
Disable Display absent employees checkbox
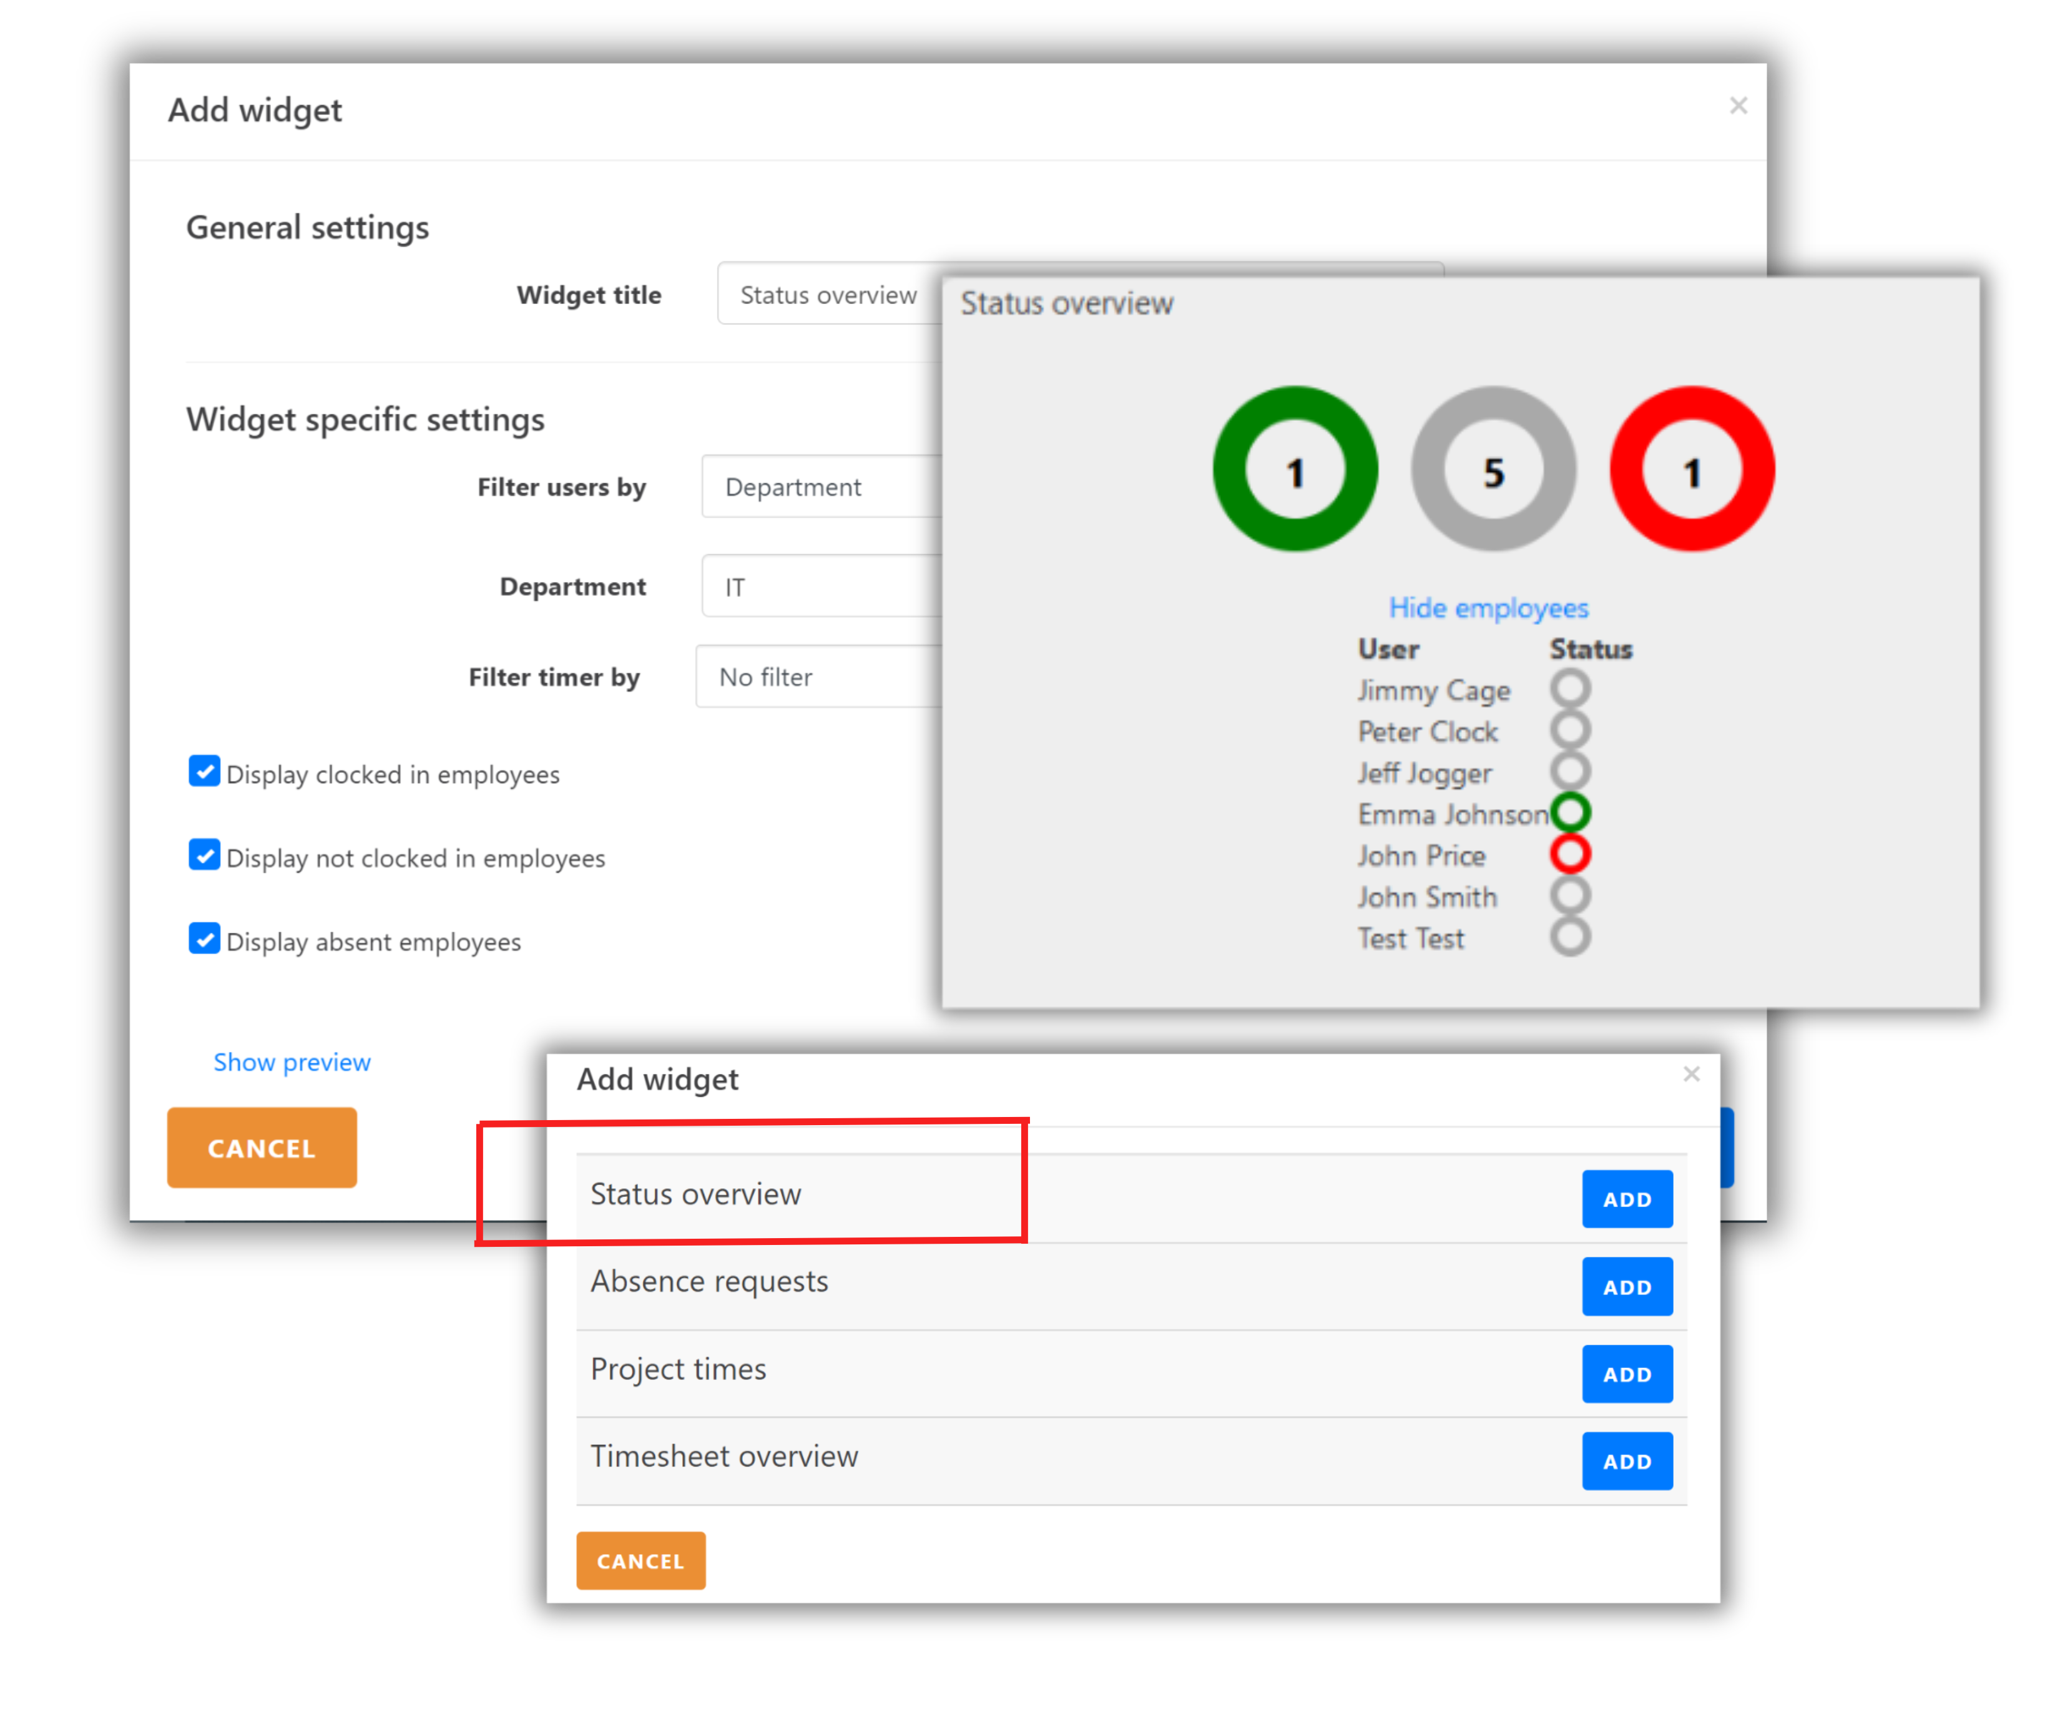click(204, 939)
